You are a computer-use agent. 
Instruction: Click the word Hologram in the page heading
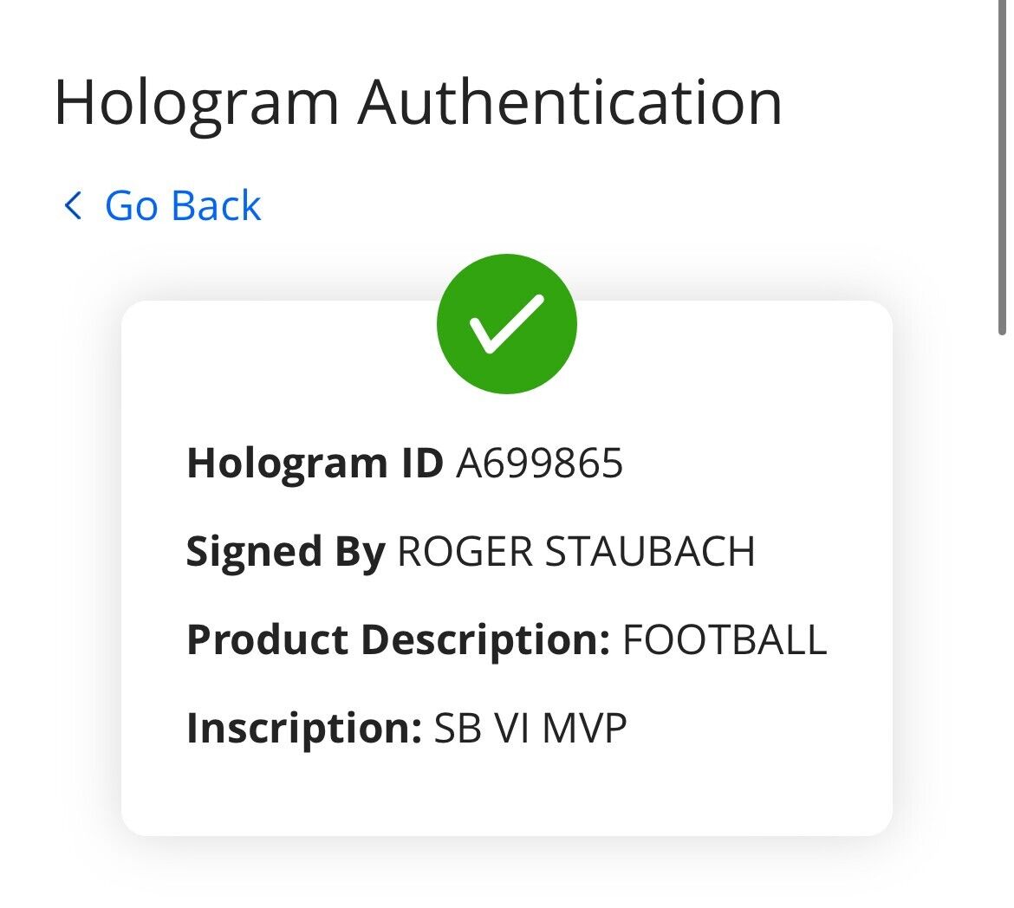click(196, 102)
